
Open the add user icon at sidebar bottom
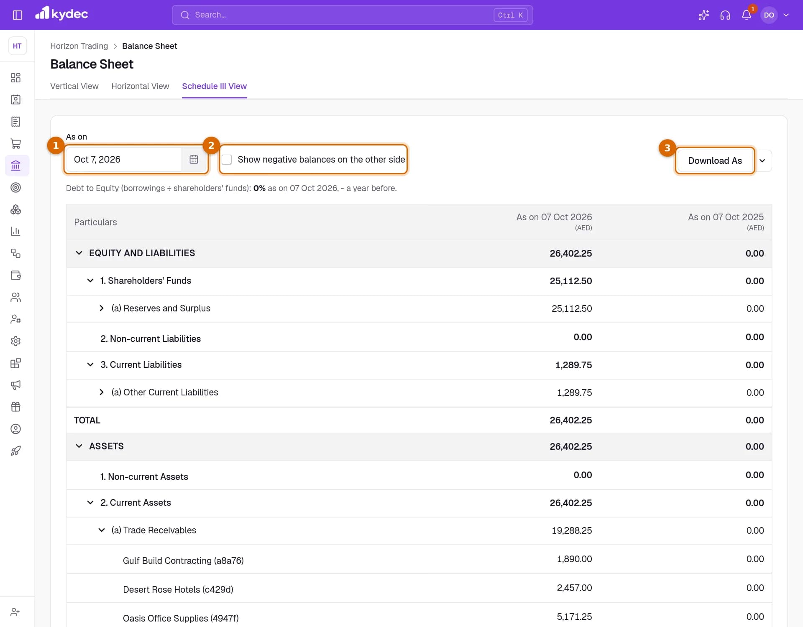[x=15, y=612]
